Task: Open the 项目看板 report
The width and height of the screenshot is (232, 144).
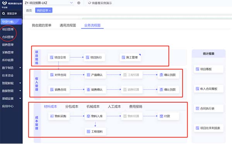Action: (208, 69)
